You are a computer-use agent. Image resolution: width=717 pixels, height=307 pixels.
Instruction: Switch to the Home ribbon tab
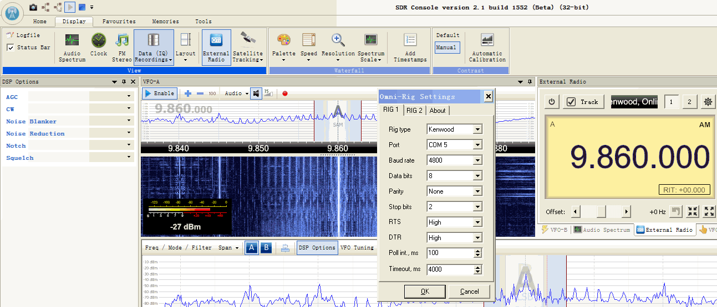point(39,22)
